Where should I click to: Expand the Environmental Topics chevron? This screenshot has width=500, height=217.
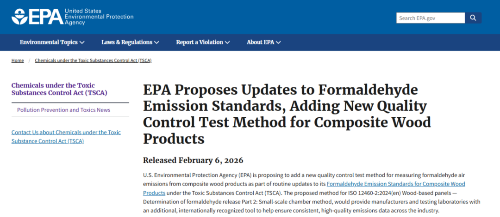[x=82, y=42]
